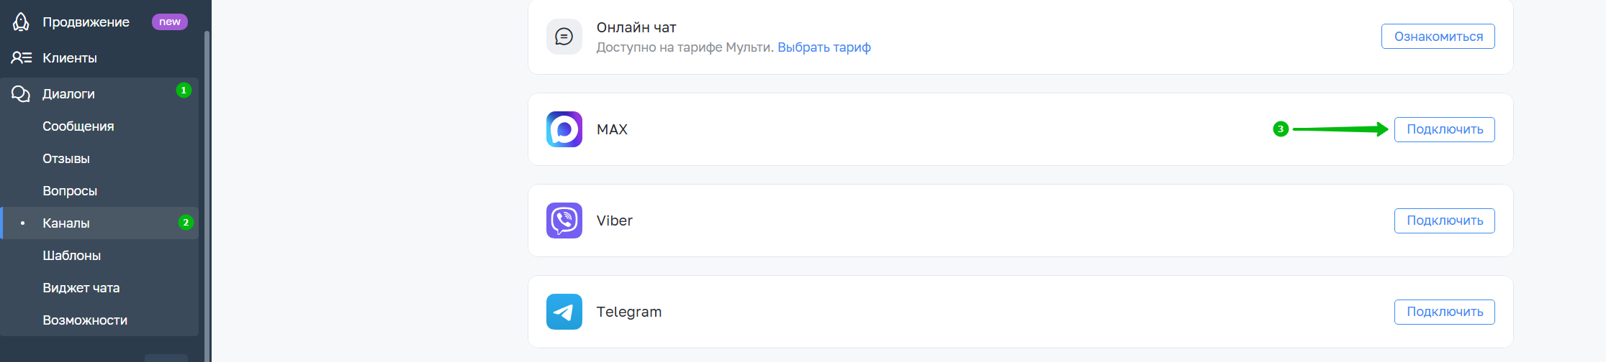This screenshot has width=1606, height=362.
Task: Select the Каналы menu item
Action: (x=66, y=223)
